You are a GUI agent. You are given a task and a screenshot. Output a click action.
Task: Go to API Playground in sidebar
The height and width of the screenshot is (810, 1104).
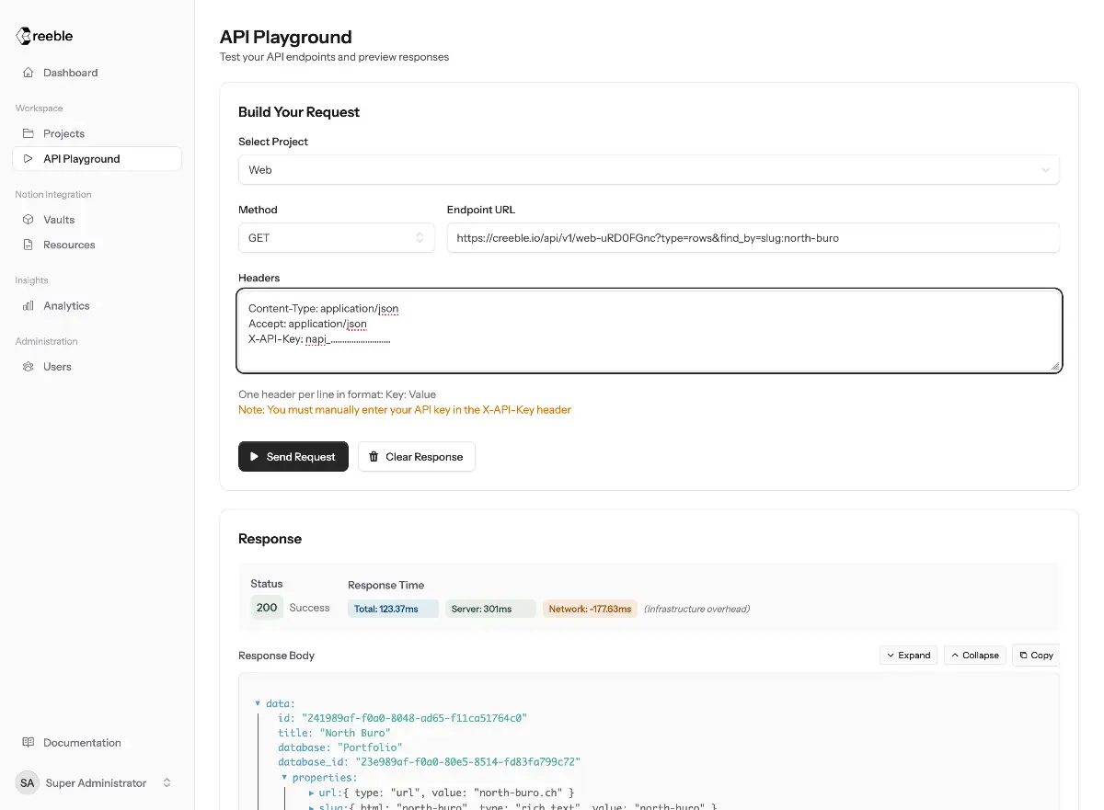[81, 159]
